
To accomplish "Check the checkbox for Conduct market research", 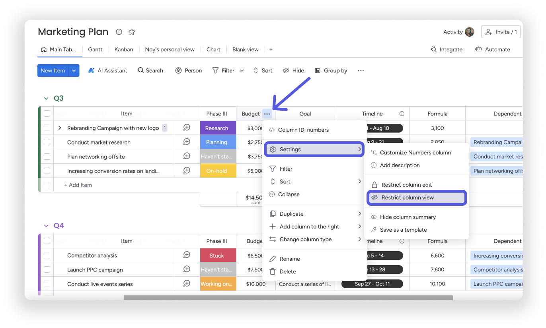I will (47, 142).
